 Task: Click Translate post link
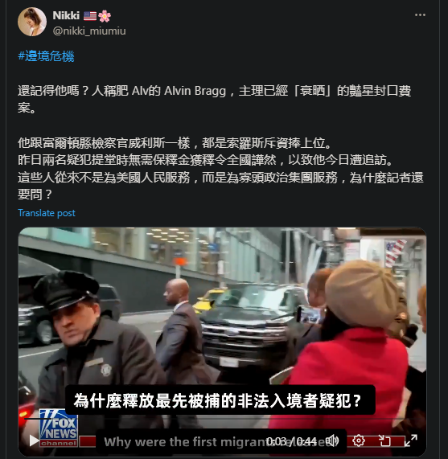[47, 213]
